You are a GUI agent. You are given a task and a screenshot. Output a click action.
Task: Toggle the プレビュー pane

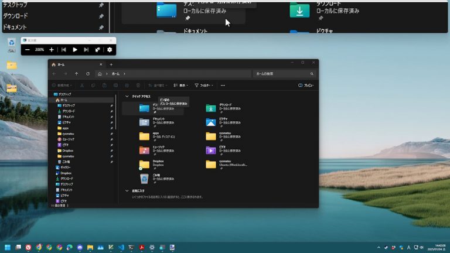pyautogui.click(x=306, y=85)
